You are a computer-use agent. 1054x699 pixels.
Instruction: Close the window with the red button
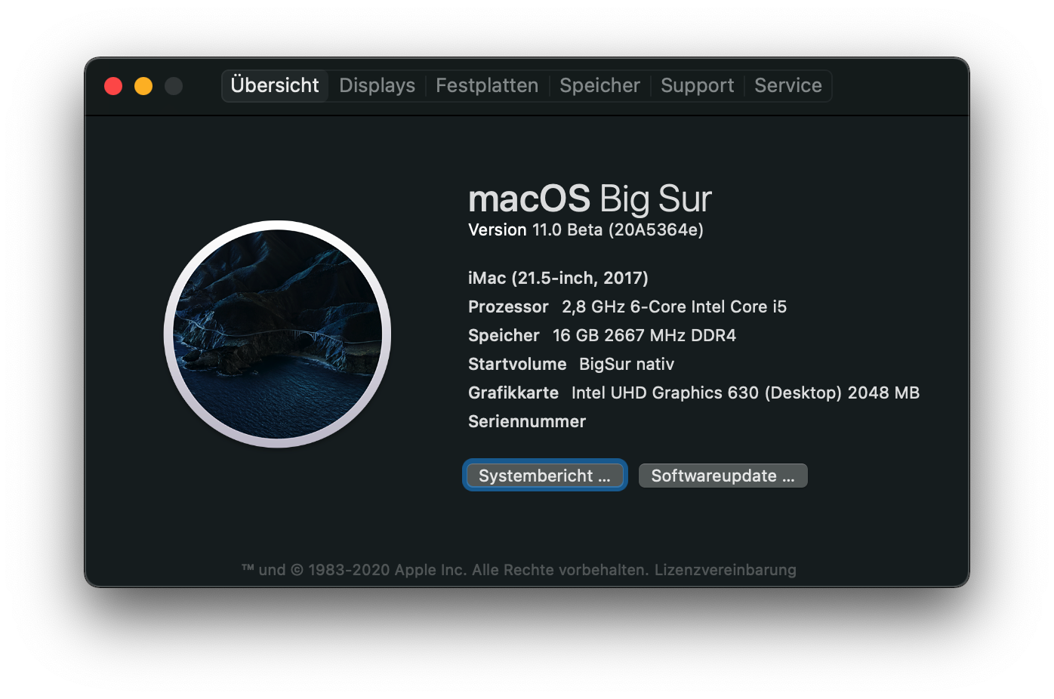113,86
